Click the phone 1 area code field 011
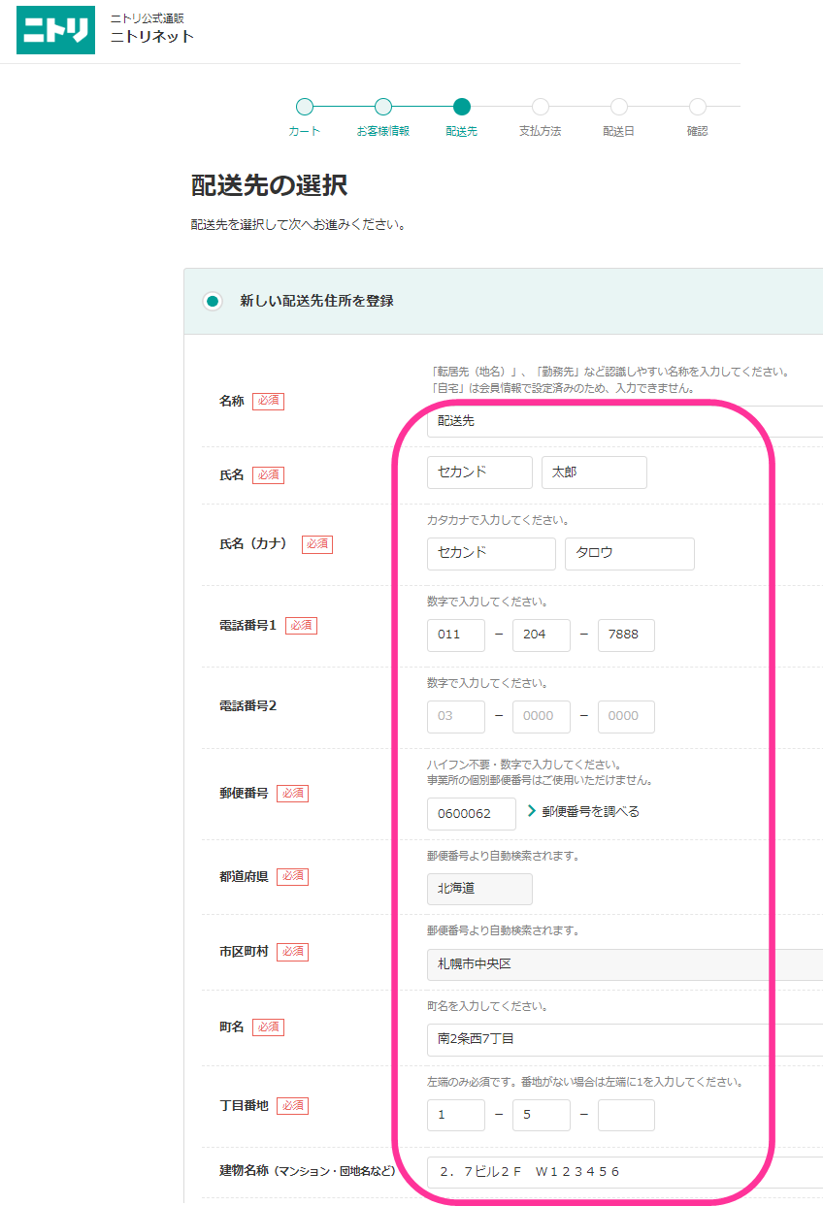This screenshot has width=823, height=1206. (x=456, y=636)
